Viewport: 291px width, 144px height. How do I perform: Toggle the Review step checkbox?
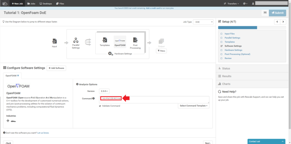click(x=221, y=58)
